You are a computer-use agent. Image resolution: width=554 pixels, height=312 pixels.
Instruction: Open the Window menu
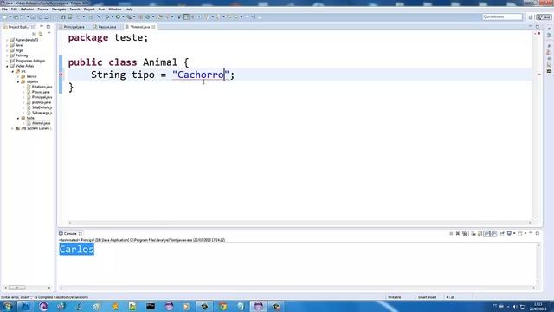click(x=115, y=10)
